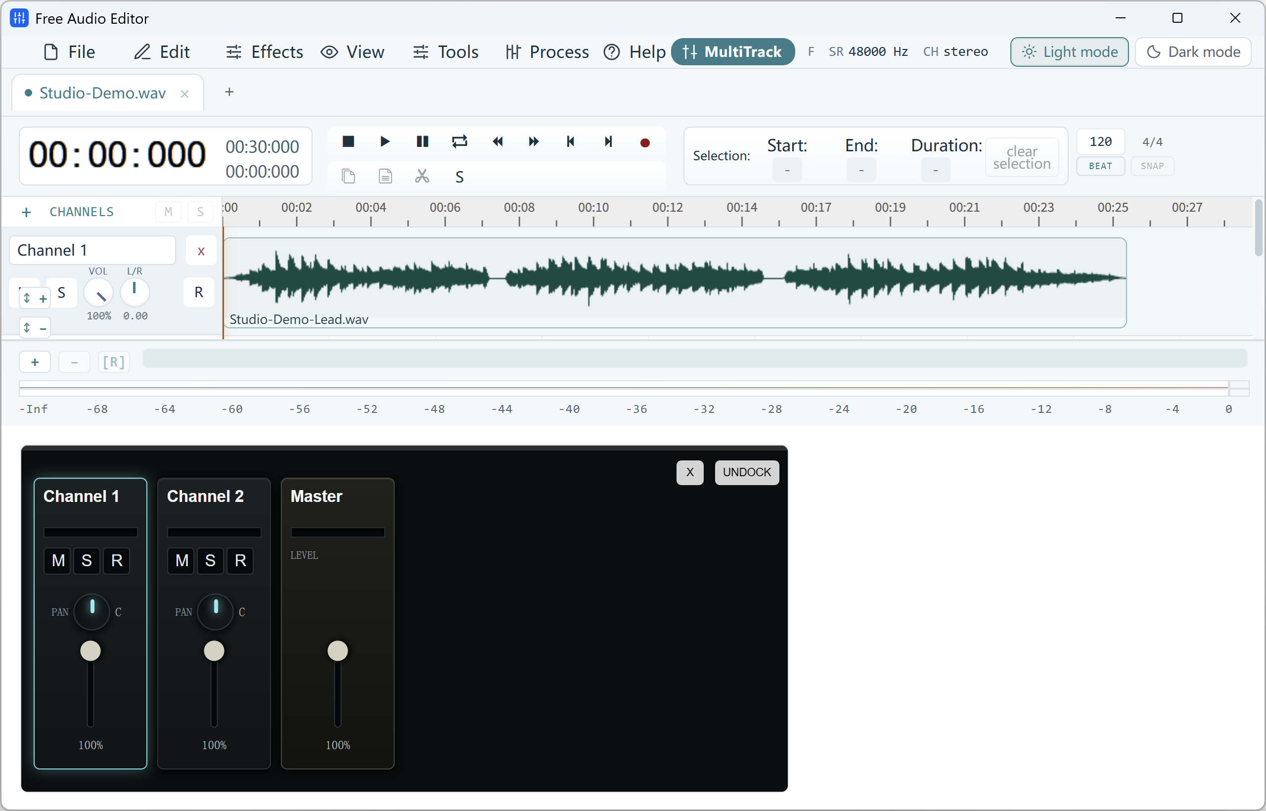Toggle global mute M in Channels header
This screenshot has width=1266, height=811.
[x=169, y=212]
